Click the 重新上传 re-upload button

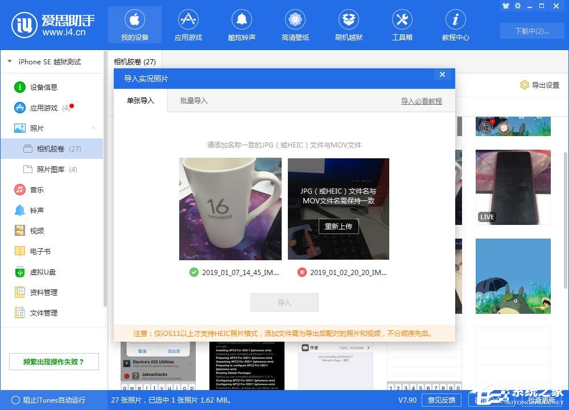tap(338, 226)
